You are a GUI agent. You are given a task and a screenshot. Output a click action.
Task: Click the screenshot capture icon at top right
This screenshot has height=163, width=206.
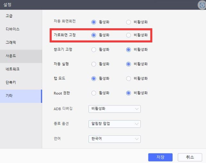click(x=202, y=5)
